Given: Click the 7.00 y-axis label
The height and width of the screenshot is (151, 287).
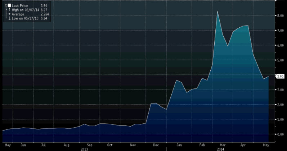Looking at the screenshot, I should 280,31.
